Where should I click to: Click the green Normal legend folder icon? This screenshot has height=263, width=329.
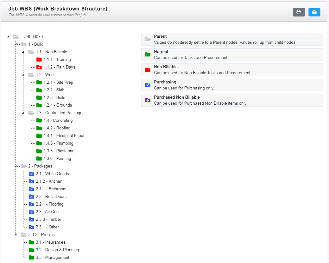pos(148,55)
